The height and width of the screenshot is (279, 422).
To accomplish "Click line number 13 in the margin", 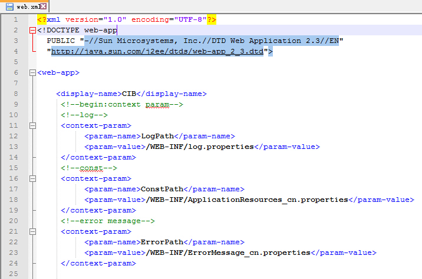I will (x=14, y=147).
